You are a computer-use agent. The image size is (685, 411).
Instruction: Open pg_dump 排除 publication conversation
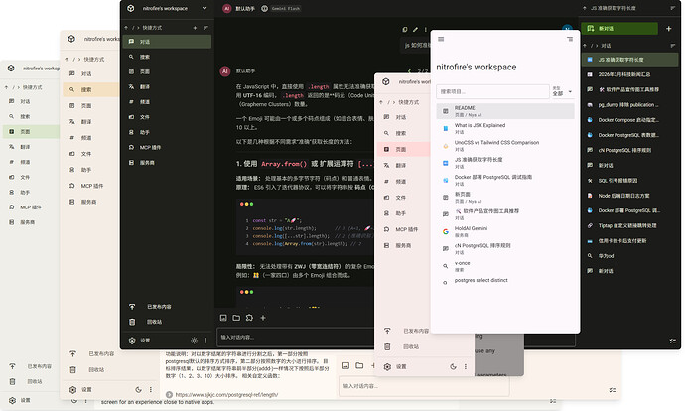(629, 105)
